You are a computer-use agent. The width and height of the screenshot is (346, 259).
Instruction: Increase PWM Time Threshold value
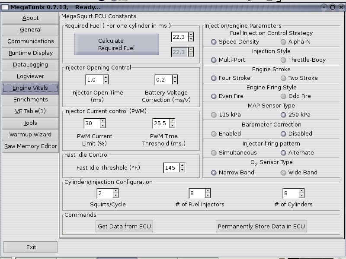(x=172, y=121)
